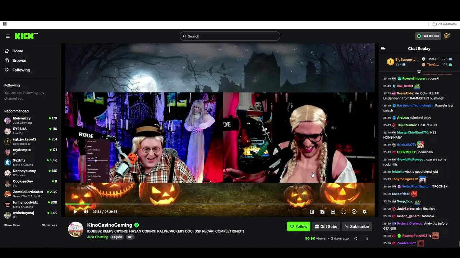Click whiteboymaj's channel avatar
The height and width of the screenshot is (258, 460).
coord(8,215)
